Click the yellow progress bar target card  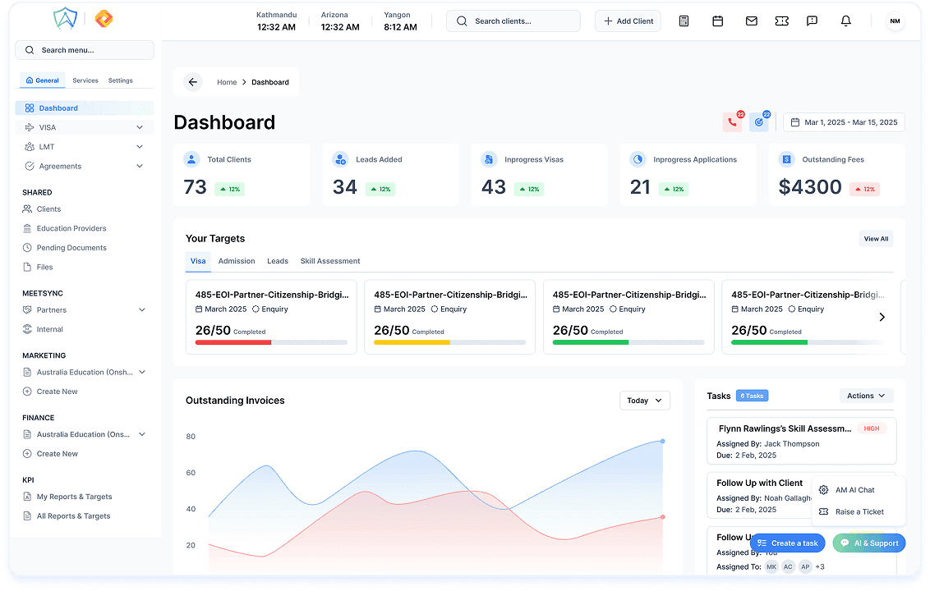tap(449, 317)
